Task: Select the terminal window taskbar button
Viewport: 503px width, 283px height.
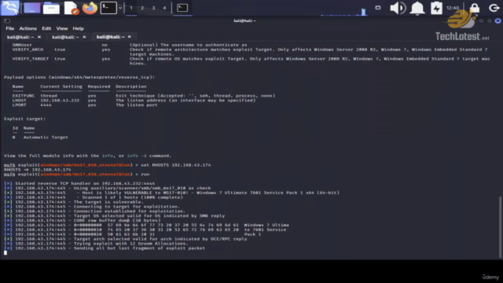Action: pyautogui.click(x=182, y=8)
